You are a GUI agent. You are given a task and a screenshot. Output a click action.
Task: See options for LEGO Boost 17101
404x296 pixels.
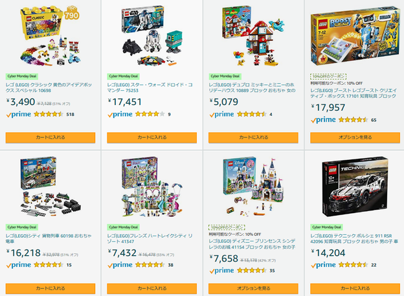(x=355, y=137)
